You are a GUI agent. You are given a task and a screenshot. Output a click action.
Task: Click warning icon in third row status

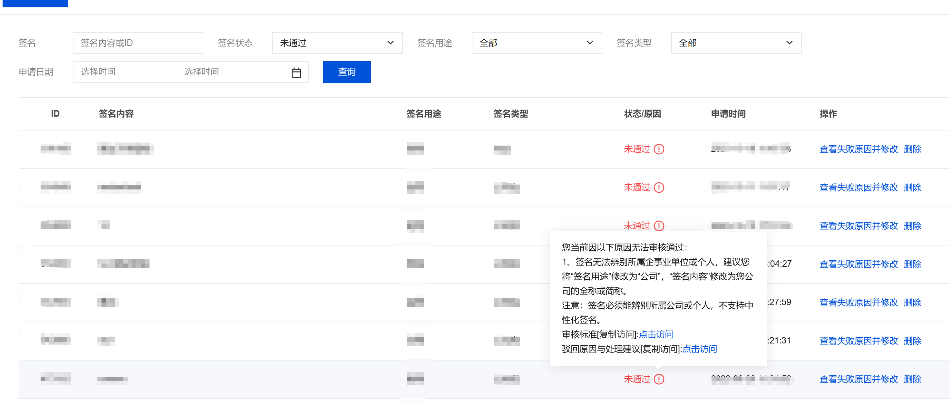[659, 225]
